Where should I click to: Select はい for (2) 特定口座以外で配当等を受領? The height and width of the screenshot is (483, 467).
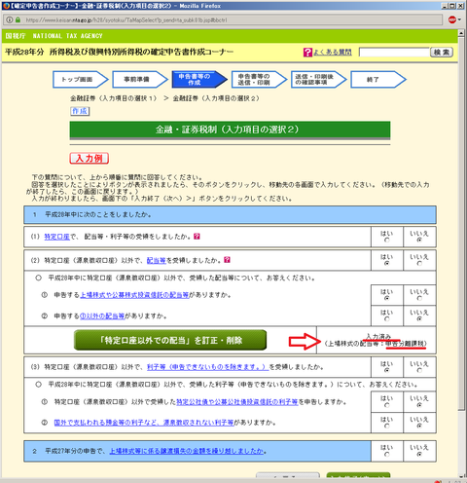386,264
